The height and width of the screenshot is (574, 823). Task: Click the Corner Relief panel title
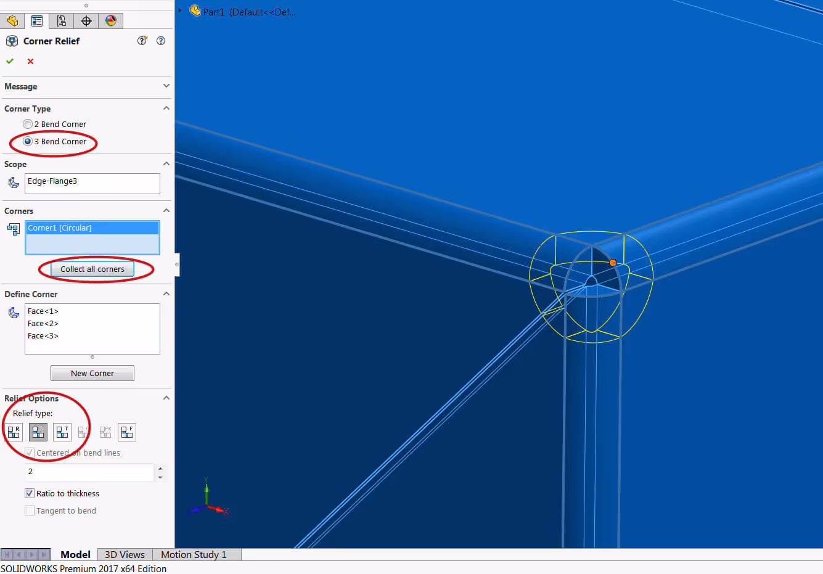click(51, 41)
